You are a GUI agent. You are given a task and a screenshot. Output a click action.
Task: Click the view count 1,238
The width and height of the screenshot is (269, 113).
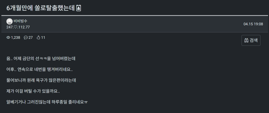[x=16, y=38]
